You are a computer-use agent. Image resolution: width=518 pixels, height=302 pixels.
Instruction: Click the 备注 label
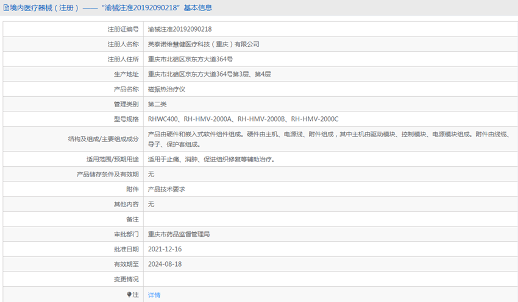pos(132,219)
